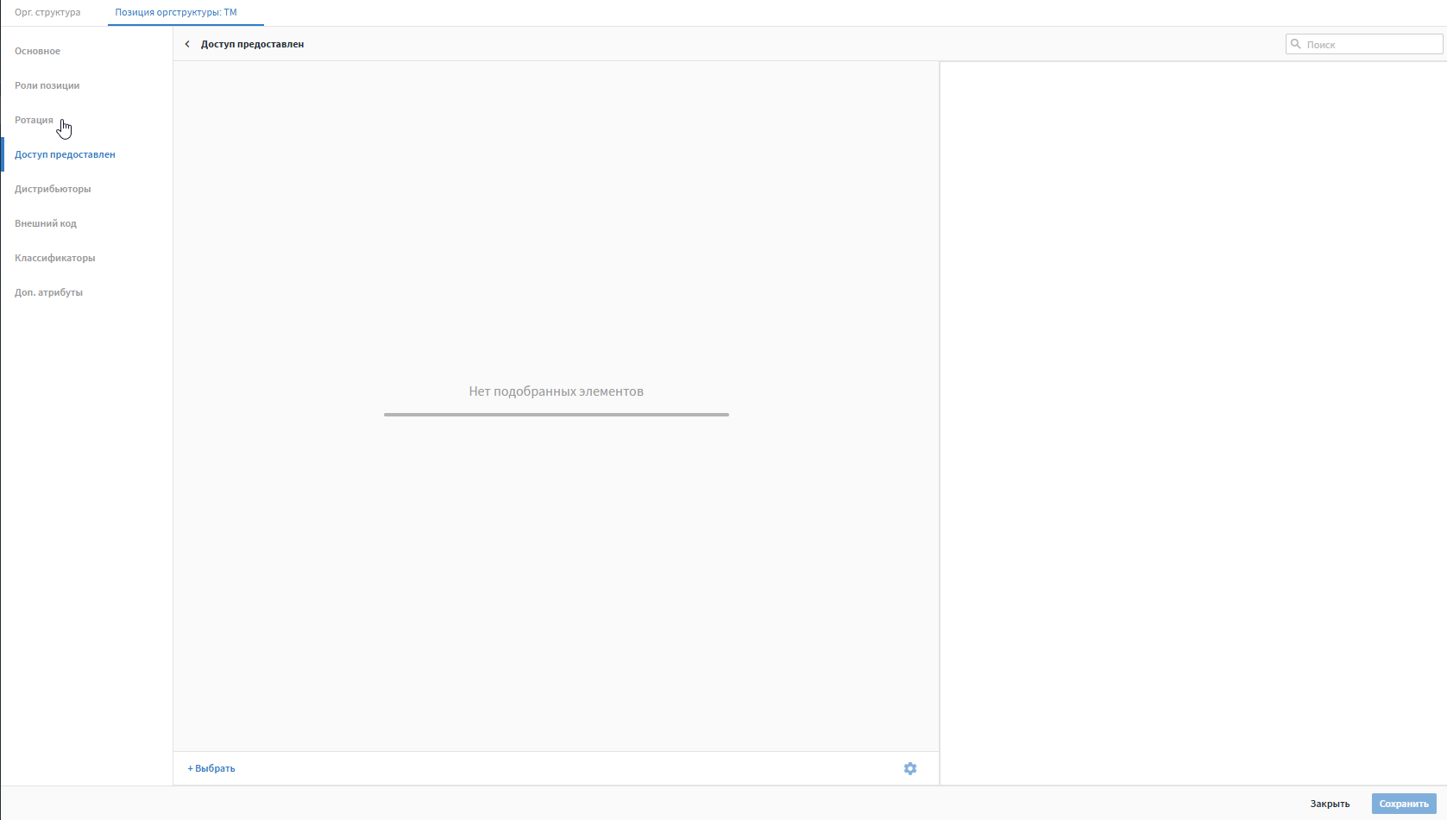This screenshot has width=1447, height=820.
Task: Click the Сохранить button
Action: click(1404, 804)
